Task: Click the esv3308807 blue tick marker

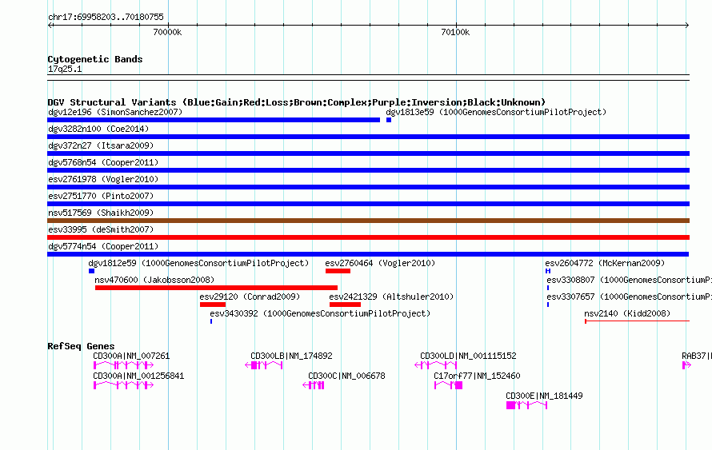Action: tap(548, 288)
